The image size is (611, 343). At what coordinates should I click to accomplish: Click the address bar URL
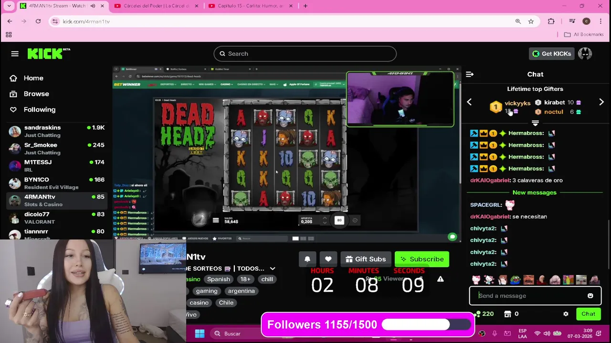pos(86,21)
